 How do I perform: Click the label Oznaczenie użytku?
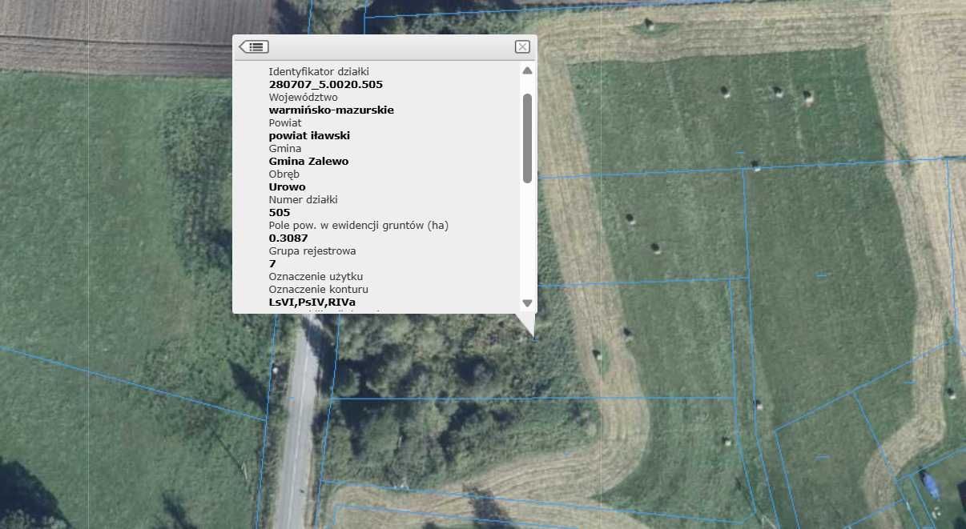tap(317, 276)
